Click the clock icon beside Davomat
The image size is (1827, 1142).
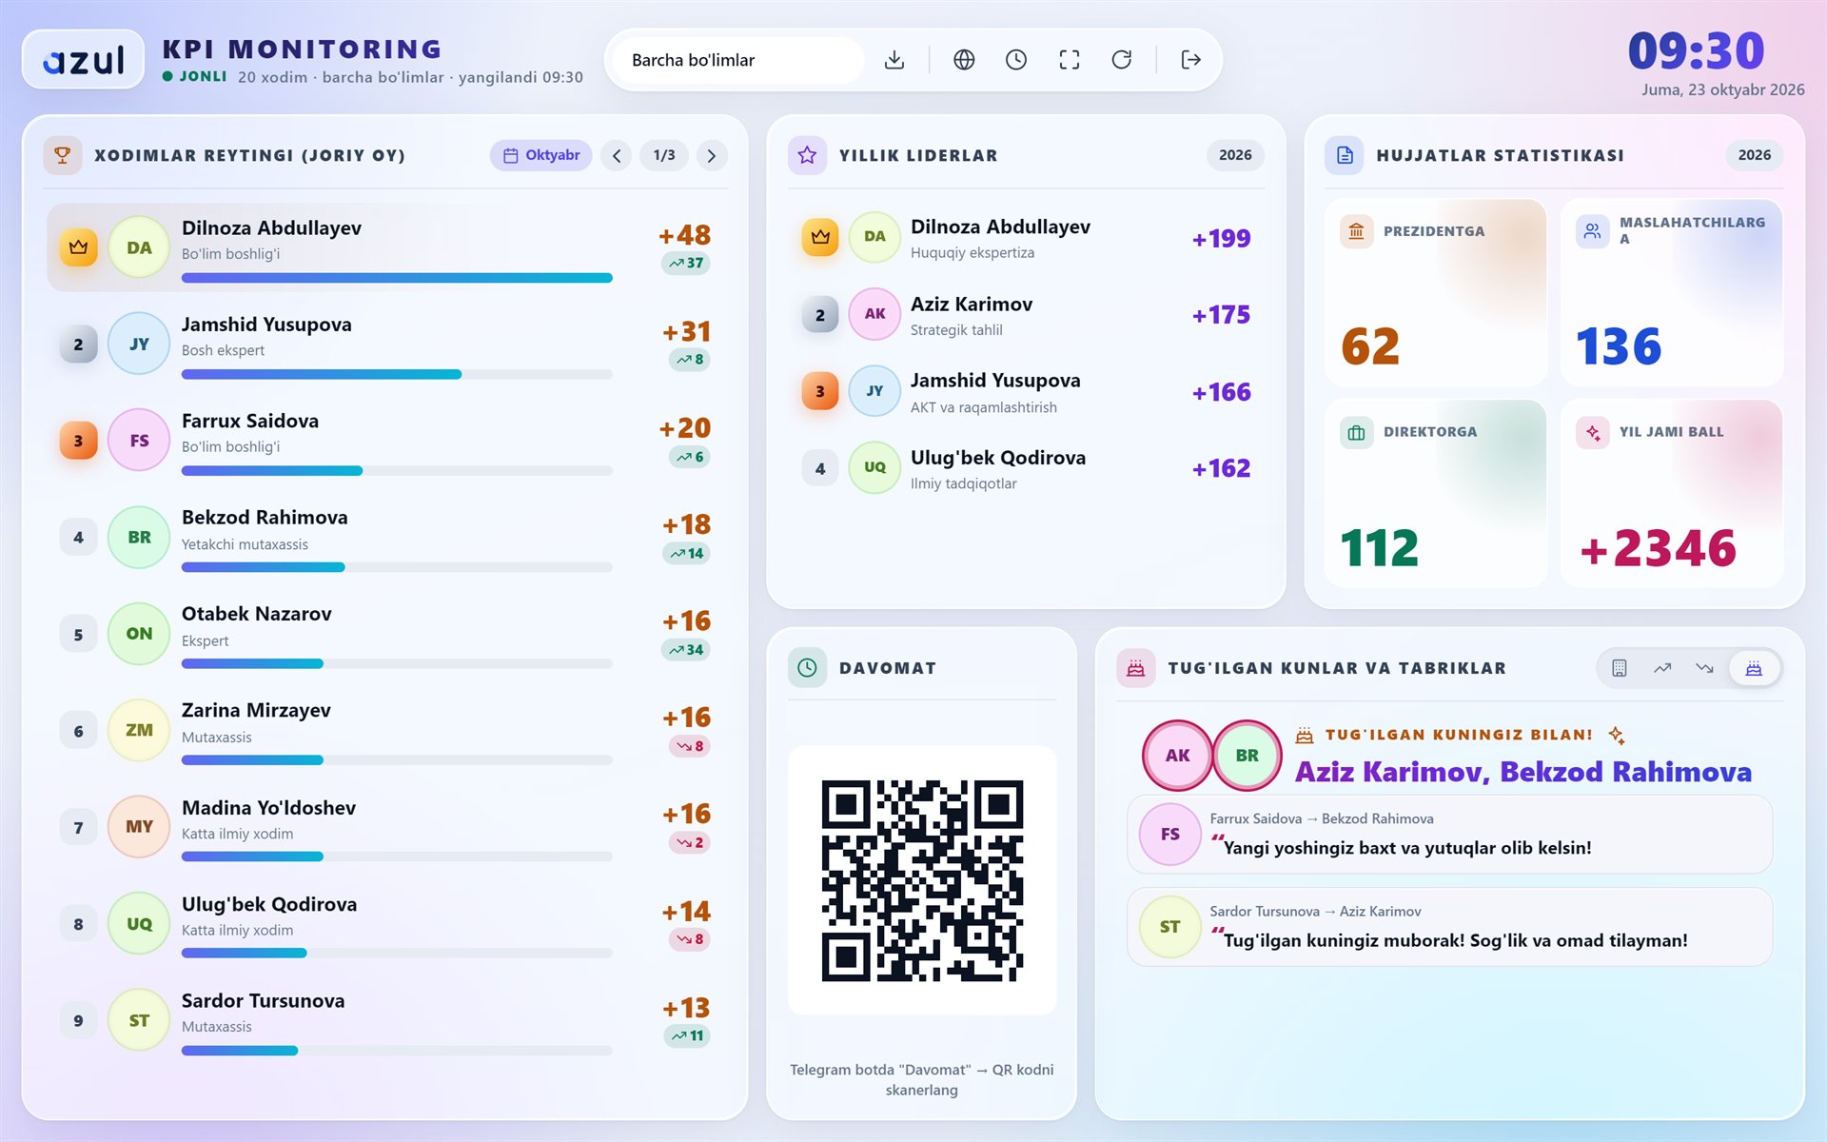pyautogui.click(x=807, y=668)
